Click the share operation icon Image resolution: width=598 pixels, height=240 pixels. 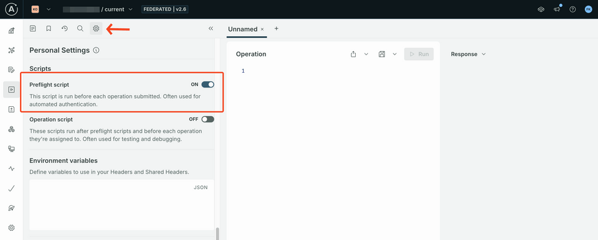coord(353,54)
